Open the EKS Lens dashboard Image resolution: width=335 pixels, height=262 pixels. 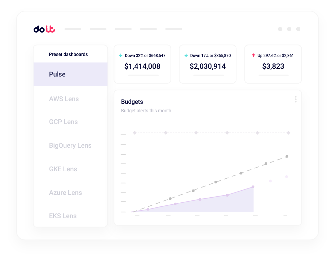point(63,216)
